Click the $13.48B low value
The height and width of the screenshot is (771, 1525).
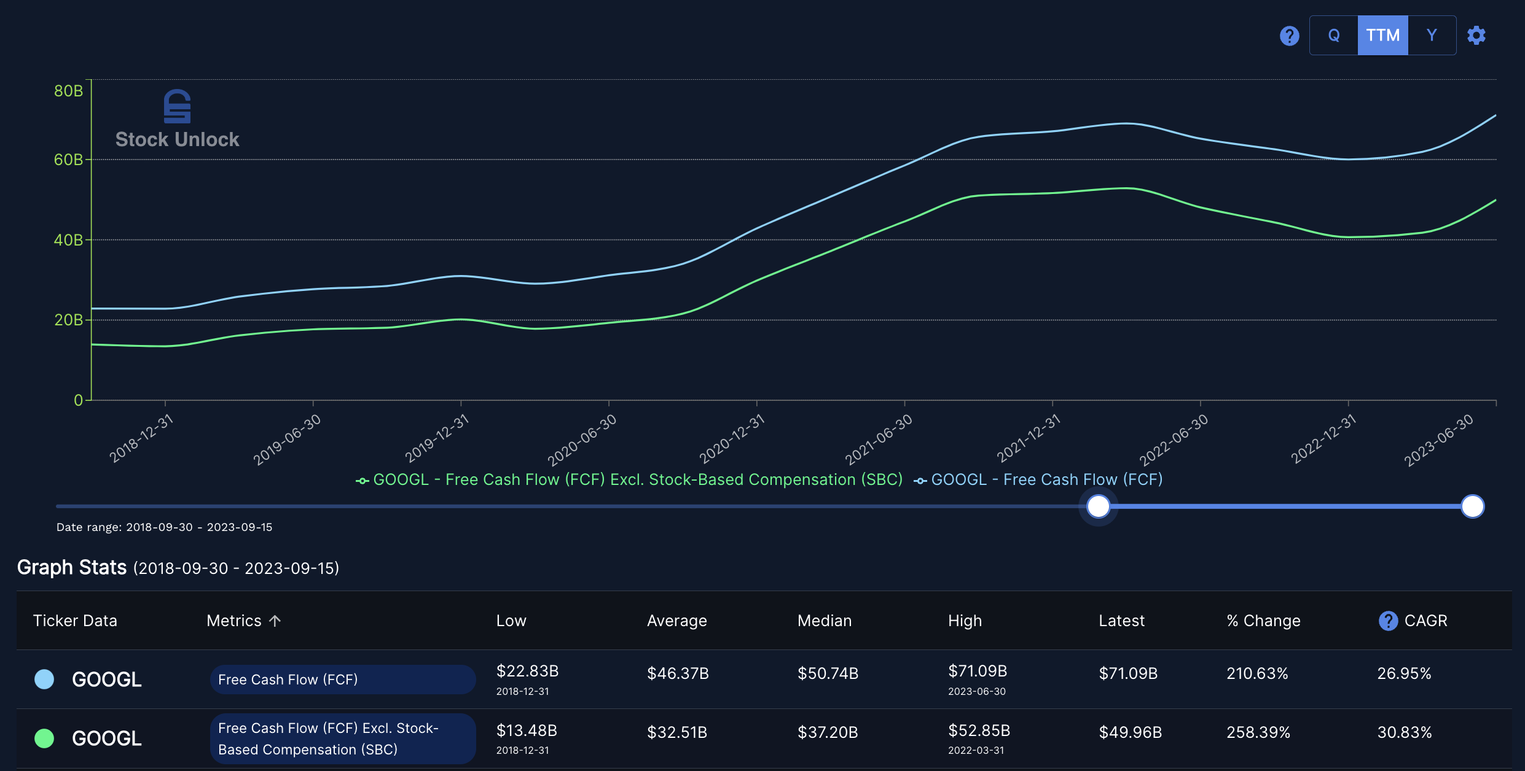click(x=527, y=730)
